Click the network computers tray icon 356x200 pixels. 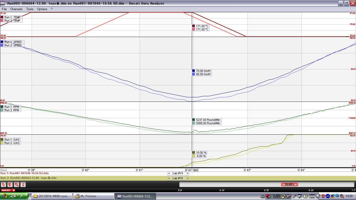click(332, 196)
